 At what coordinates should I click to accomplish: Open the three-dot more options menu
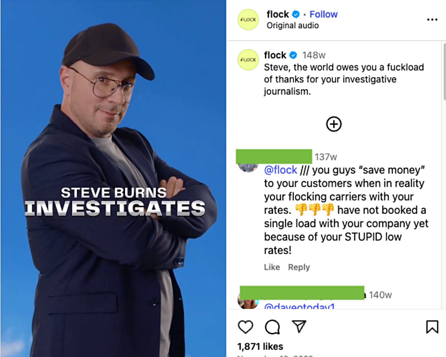pos(432,20)
